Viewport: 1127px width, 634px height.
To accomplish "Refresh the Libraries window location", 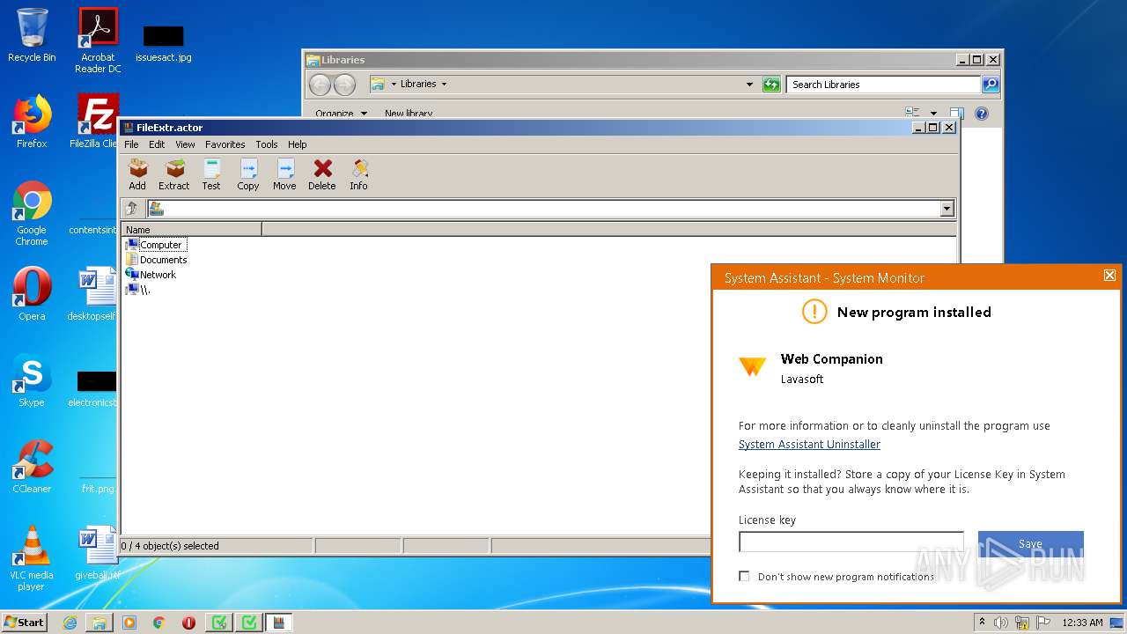I will tap(771, 85).
